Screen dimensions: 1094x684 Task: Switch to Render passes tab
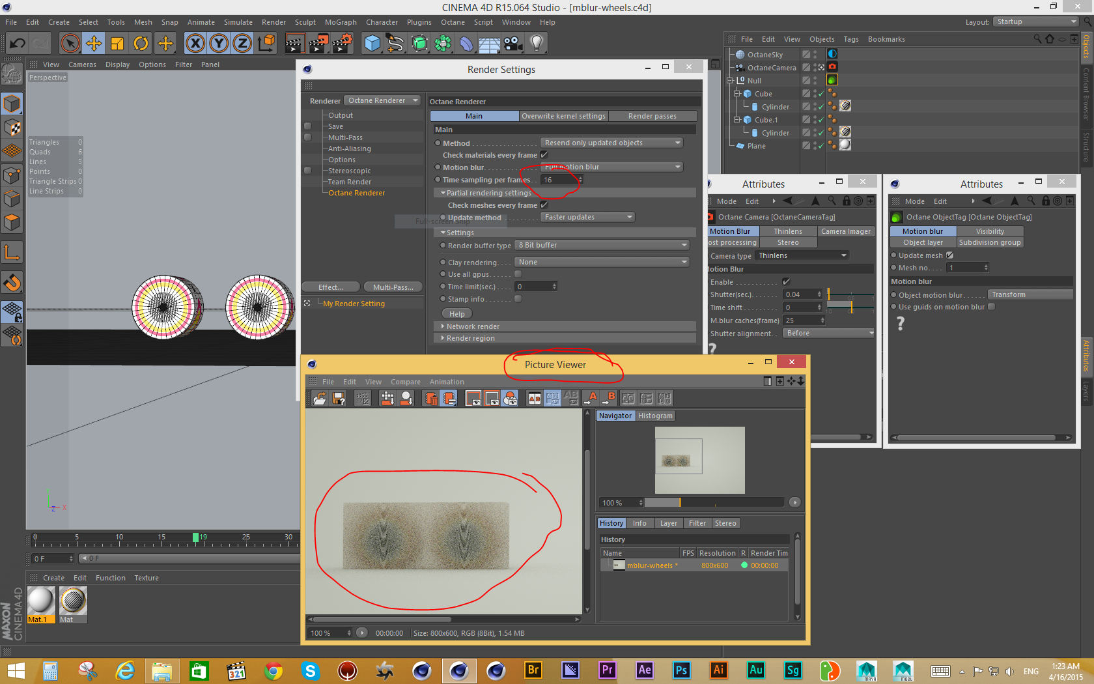pyautogui.click(x=652, y=116)
